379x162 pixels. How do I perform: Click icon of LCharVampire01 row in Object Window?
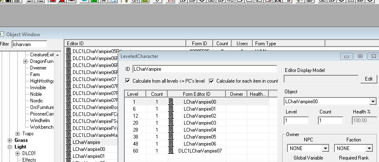point(69,156)
